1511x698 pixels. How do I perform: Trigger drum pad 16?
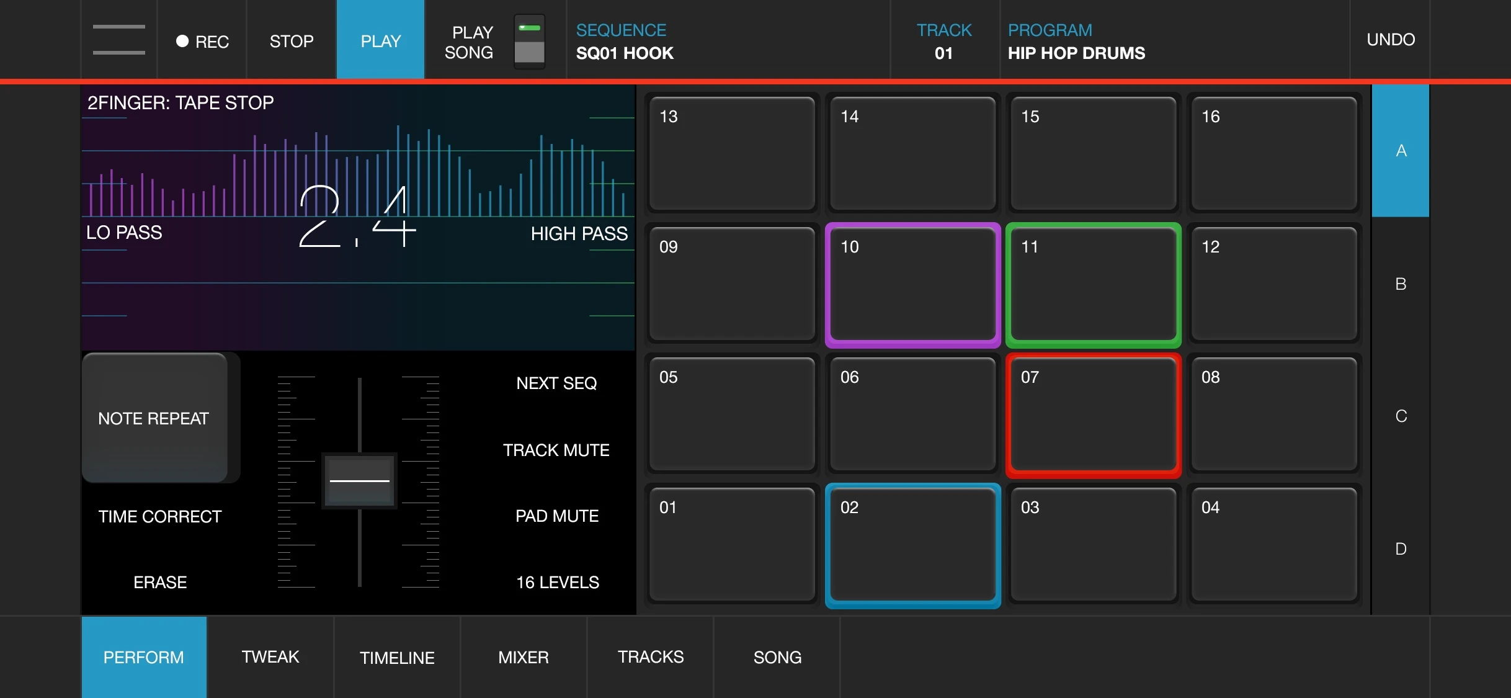point(1273,154)
